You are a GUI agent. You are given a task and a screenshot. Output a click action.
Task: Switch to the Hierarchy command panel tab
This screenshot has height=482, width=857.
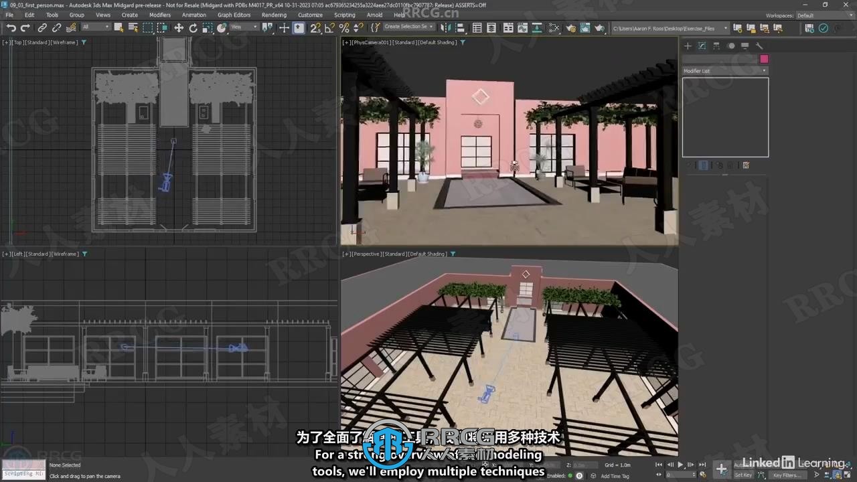[716, 46]
